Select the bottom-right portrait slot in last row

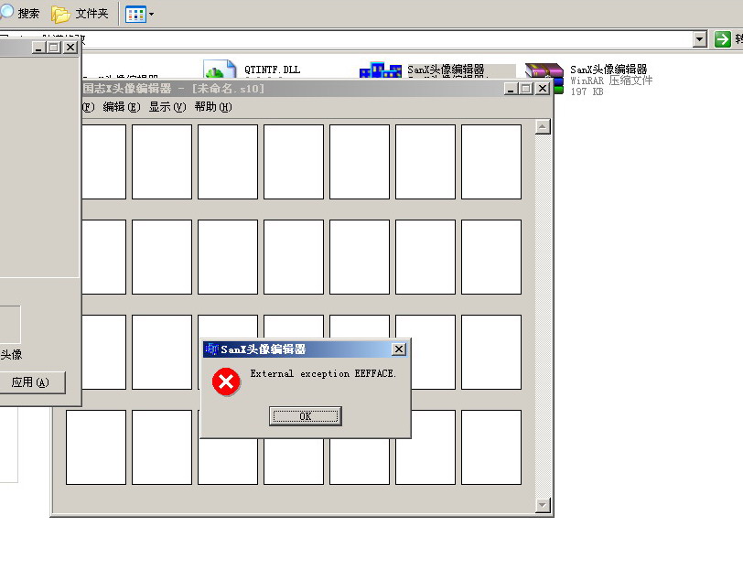click(x=491, y=447)
